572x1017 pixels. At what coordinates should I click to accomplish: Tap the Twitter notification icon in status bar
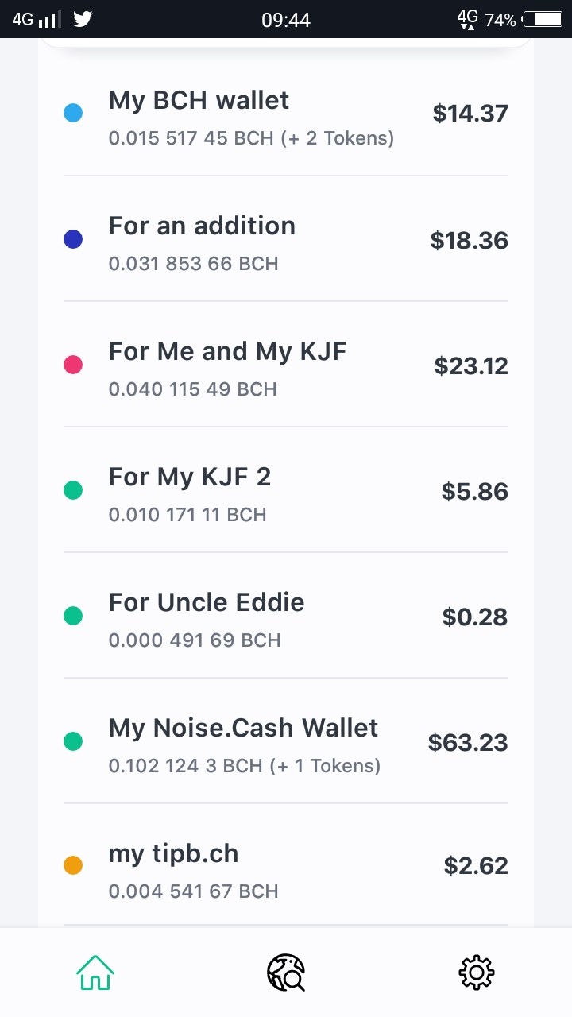83,19
